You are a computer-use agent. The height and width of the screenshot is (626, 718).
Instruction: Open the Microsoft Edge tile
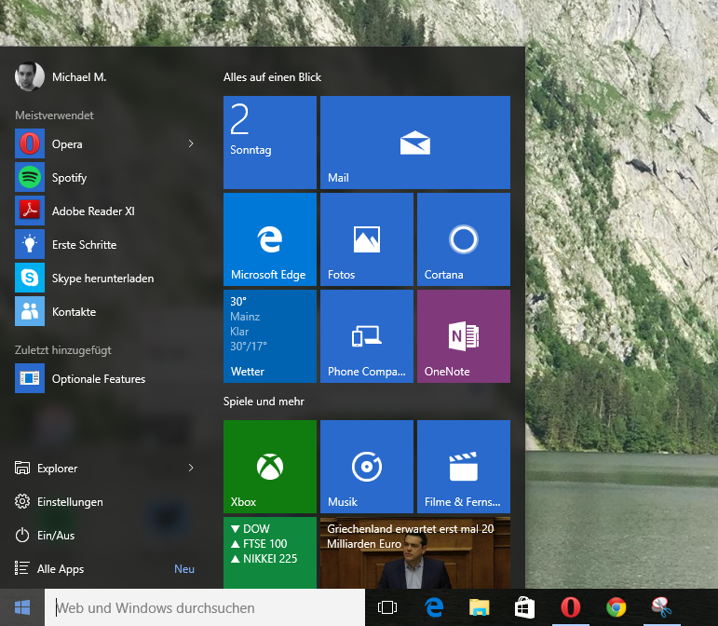pyautogui.click(x=270, y=239)
